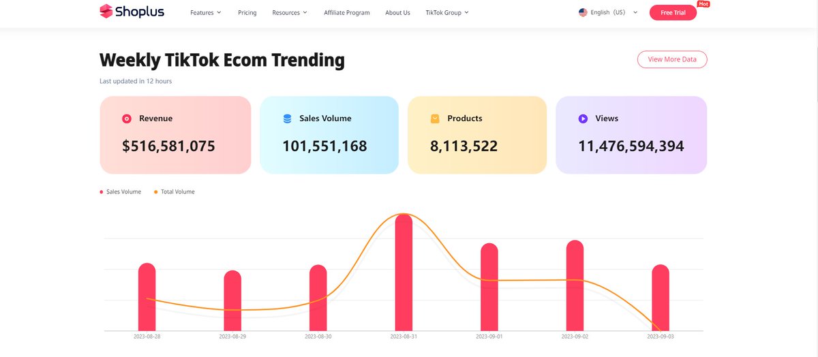The width and height of the screenshot is (818, 357).
Task: Click the 2023-08-30 axis label
Action: pyautogui.click(x=318, y=337)
